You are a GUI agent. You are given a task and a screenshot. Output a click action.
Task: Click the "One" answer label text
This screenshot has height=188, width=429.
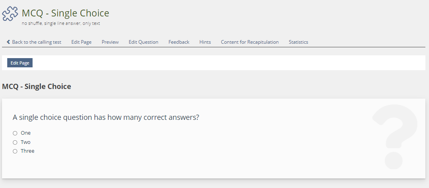(26, 133)
